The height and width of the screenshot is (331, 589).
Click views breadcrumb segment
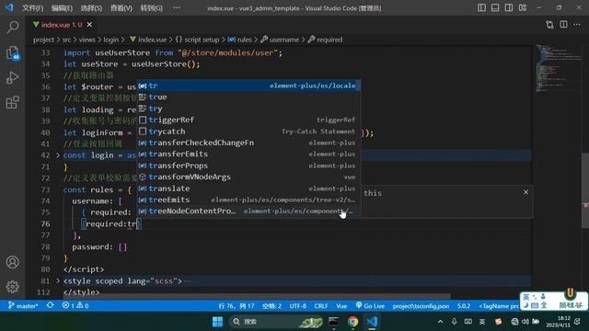87,40
